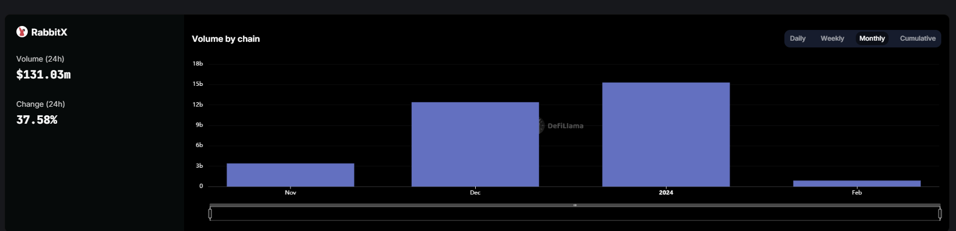Click the Dec x-axis label

click(x=475, y=193)
